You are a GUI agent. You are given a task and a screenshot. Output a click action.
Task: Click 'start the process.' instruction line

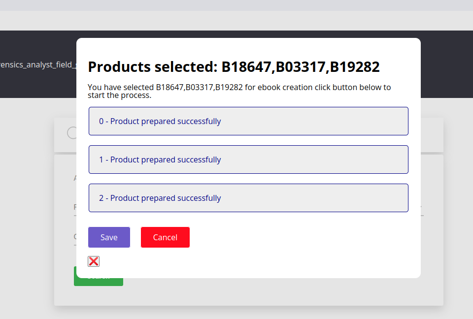[119, 96]
